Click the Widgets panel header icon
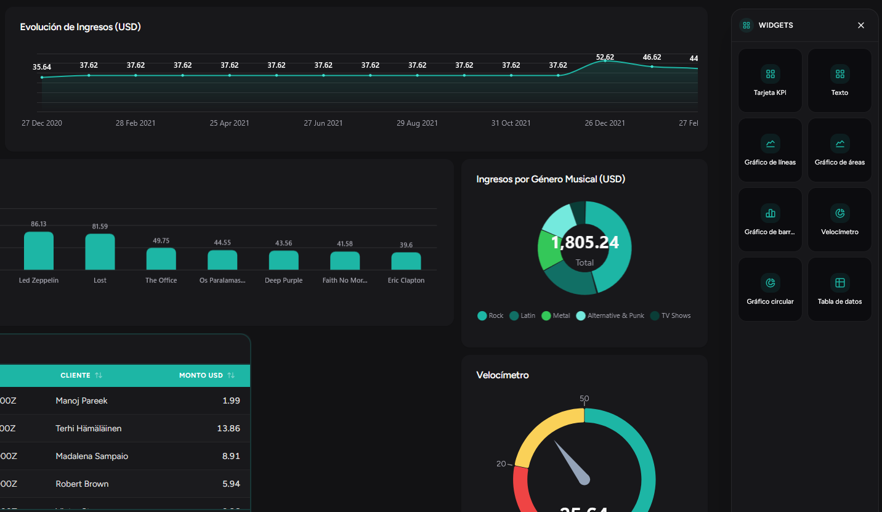This screenshot has width=882, height=512. [x=746, y=25]
